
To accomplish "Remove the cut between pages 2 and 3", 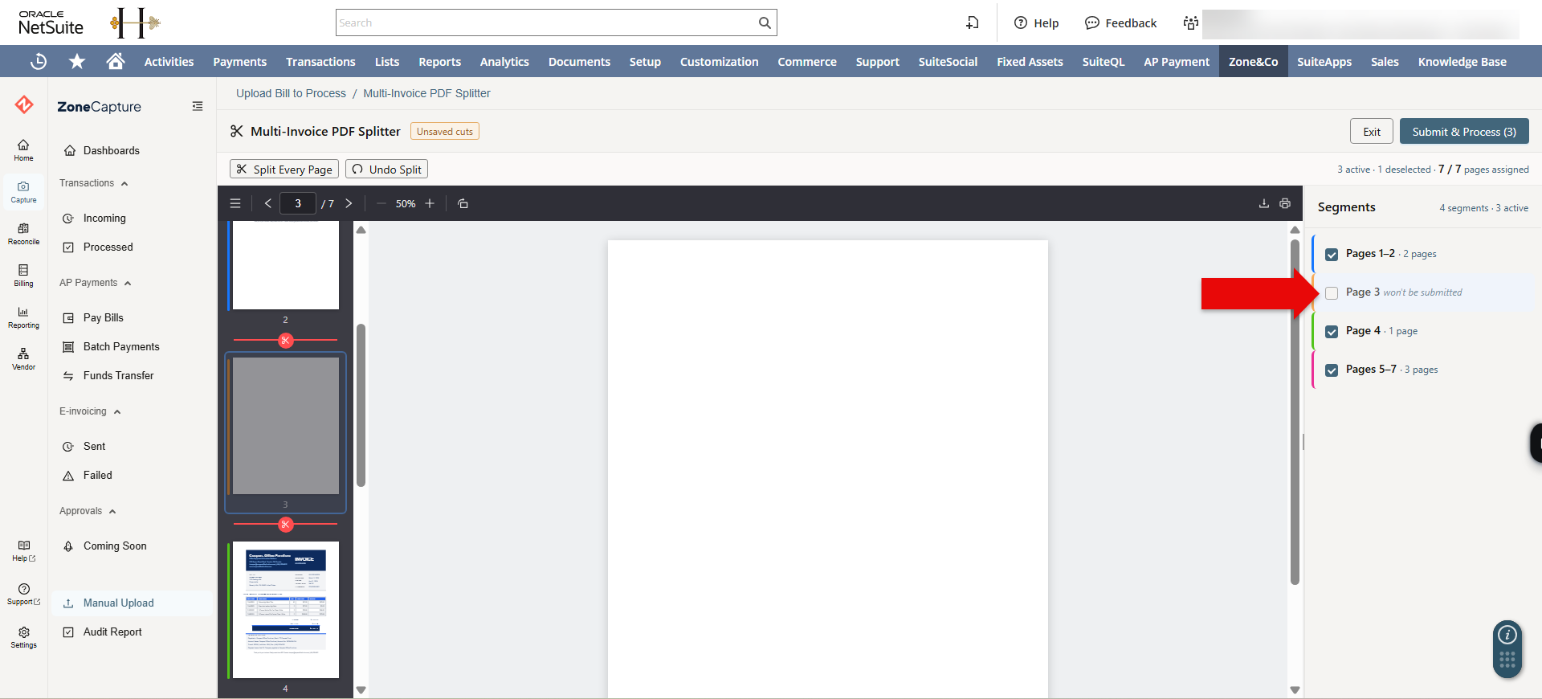I will point(285,341).
